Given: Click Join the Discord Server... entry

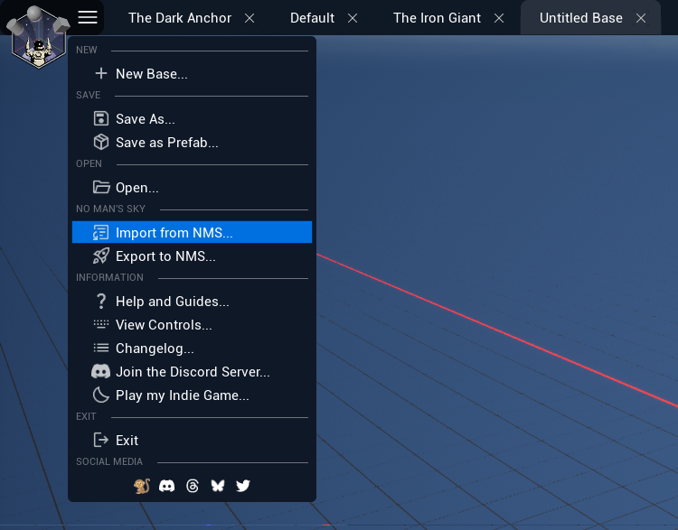Looking at the screenshot, I should tap(192, 372).
